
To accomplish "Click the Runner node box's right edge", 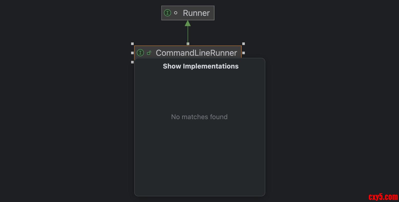I will tap(214, 13).
